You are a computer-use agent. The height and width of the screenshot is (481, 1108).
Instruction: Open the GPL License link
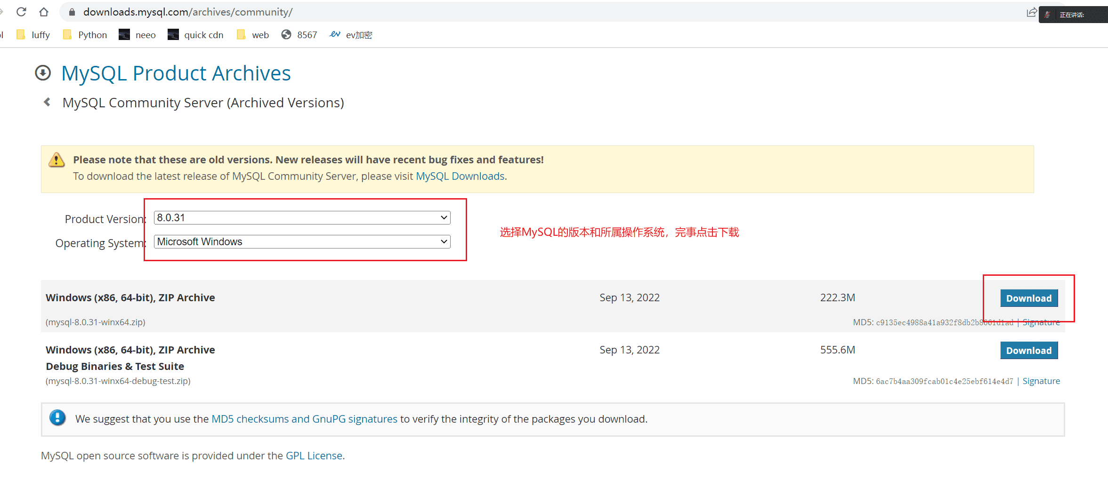(x=314, y=456)
